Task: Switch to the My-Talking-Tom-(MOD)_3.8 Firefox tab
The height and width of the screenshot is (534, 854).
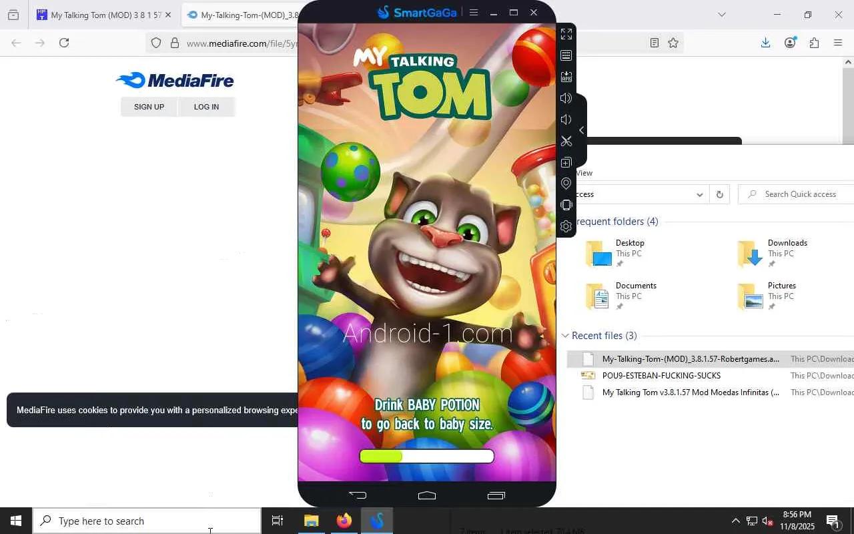Action: tap(240, 15)
